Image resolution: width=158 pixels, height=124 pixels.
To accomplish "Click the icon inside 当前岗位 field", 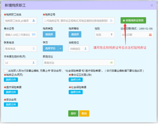I will coord(86,49).
